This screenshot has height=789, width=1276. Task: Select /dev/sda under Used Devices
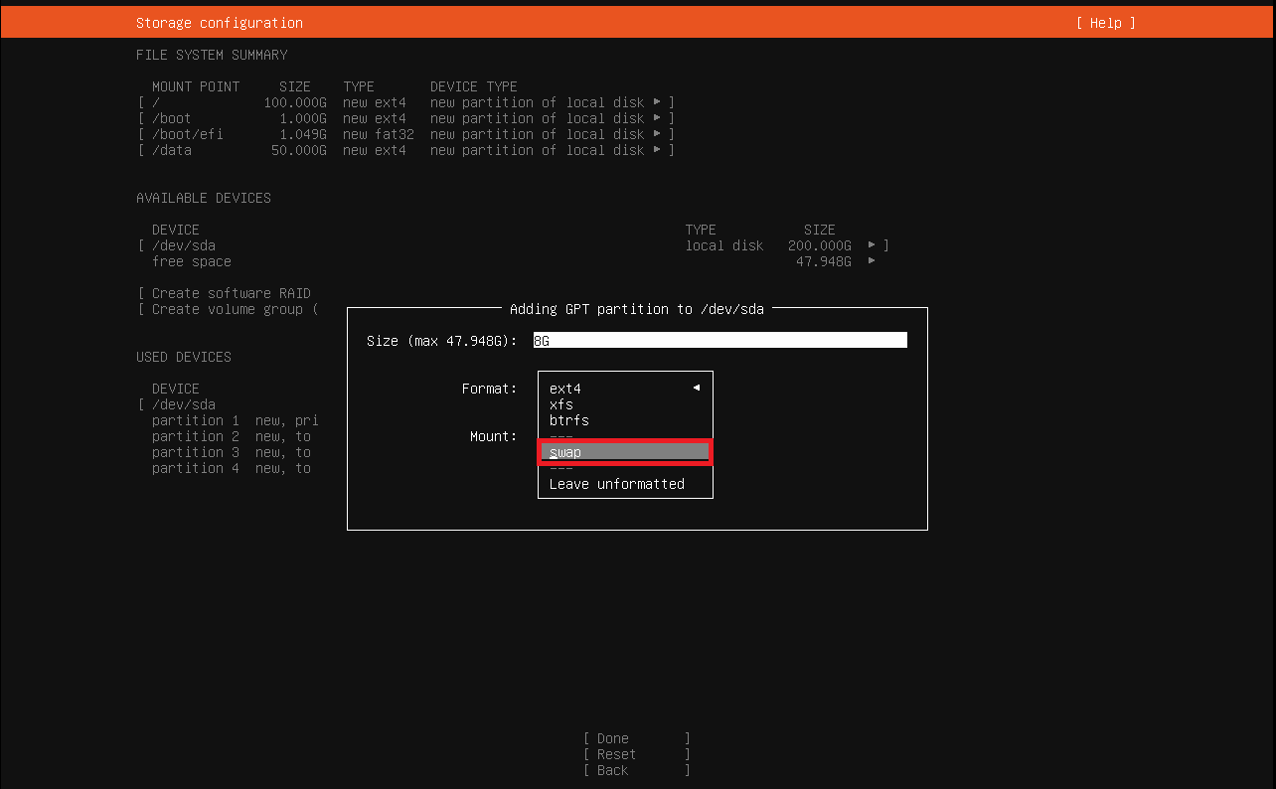click(x=184, y=404)
